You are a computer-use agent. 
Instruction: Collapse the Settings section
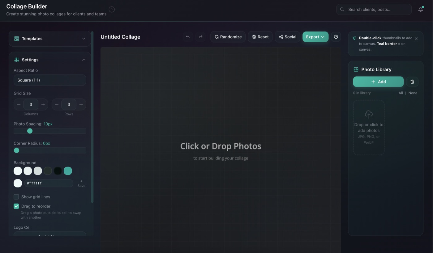coord(84,59)
